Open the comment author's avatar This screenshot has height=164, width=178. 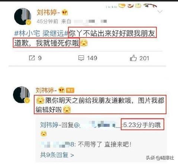click(22, 95)
